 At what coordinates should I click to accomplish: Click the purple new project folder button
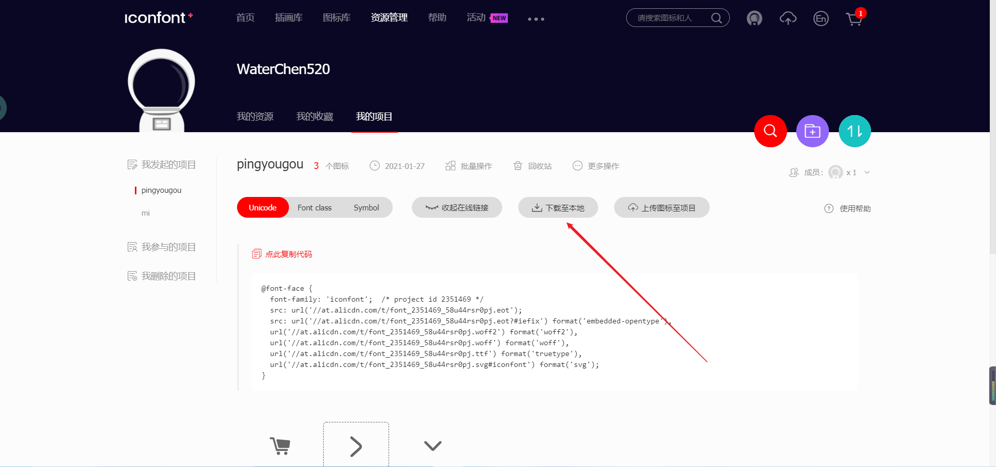click(x=812, y=131)
